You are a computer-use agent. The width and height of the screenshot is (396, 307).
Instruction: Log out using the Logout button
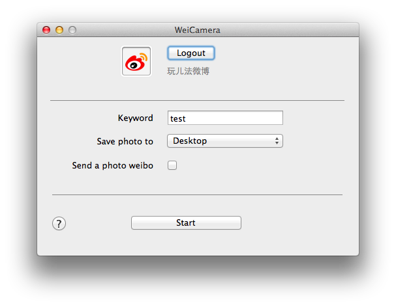click(x=191, y=53)
